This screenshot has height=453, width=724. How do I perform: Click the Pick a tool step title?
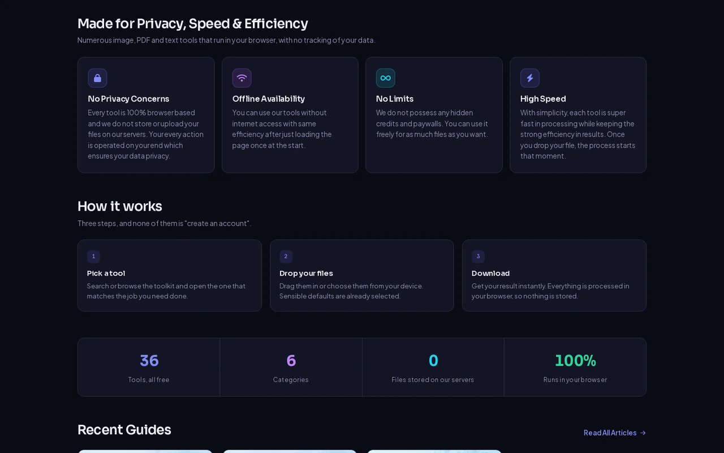tap(106, 273)
